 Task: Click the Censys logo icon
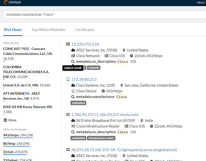(6, 3)
